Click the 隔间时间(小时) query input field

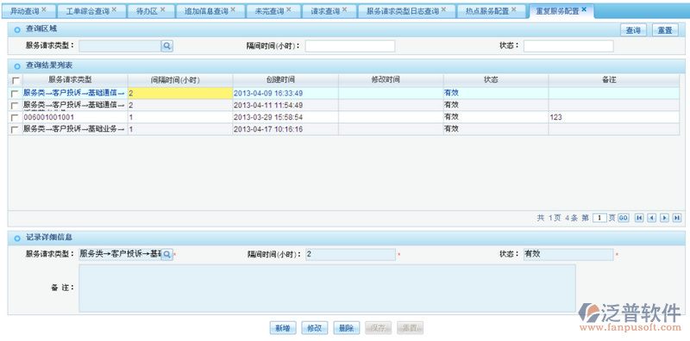click(x=350, y=46)
